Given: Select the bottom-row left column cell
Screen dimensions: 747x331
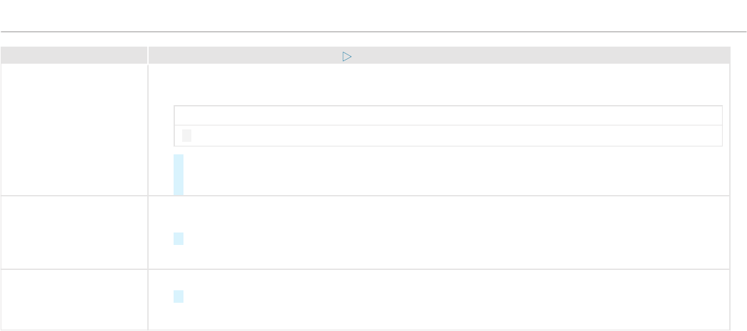Looking at the screenshot, I should [x=74, y=299].
